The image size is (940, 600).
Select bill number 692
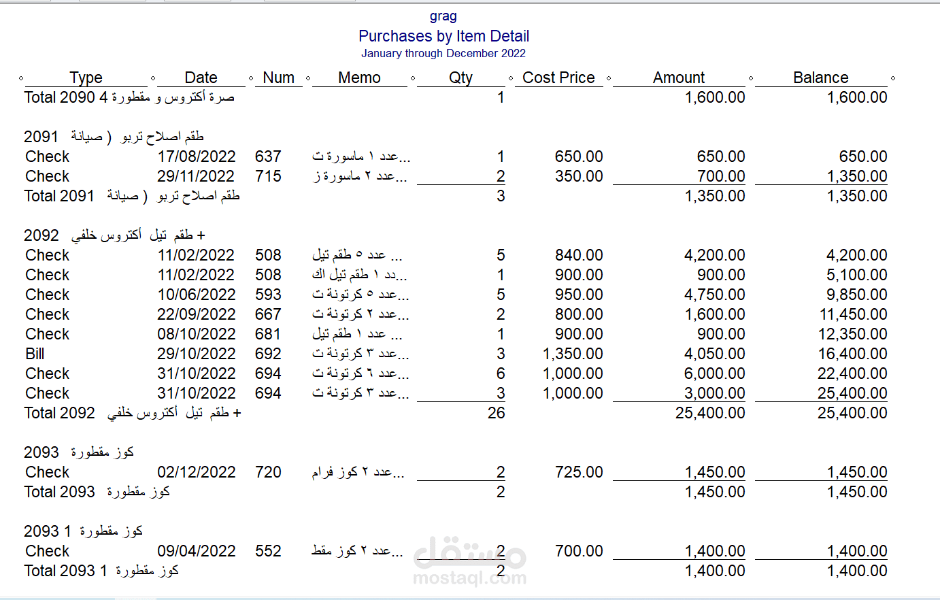[x=268, y=354]
